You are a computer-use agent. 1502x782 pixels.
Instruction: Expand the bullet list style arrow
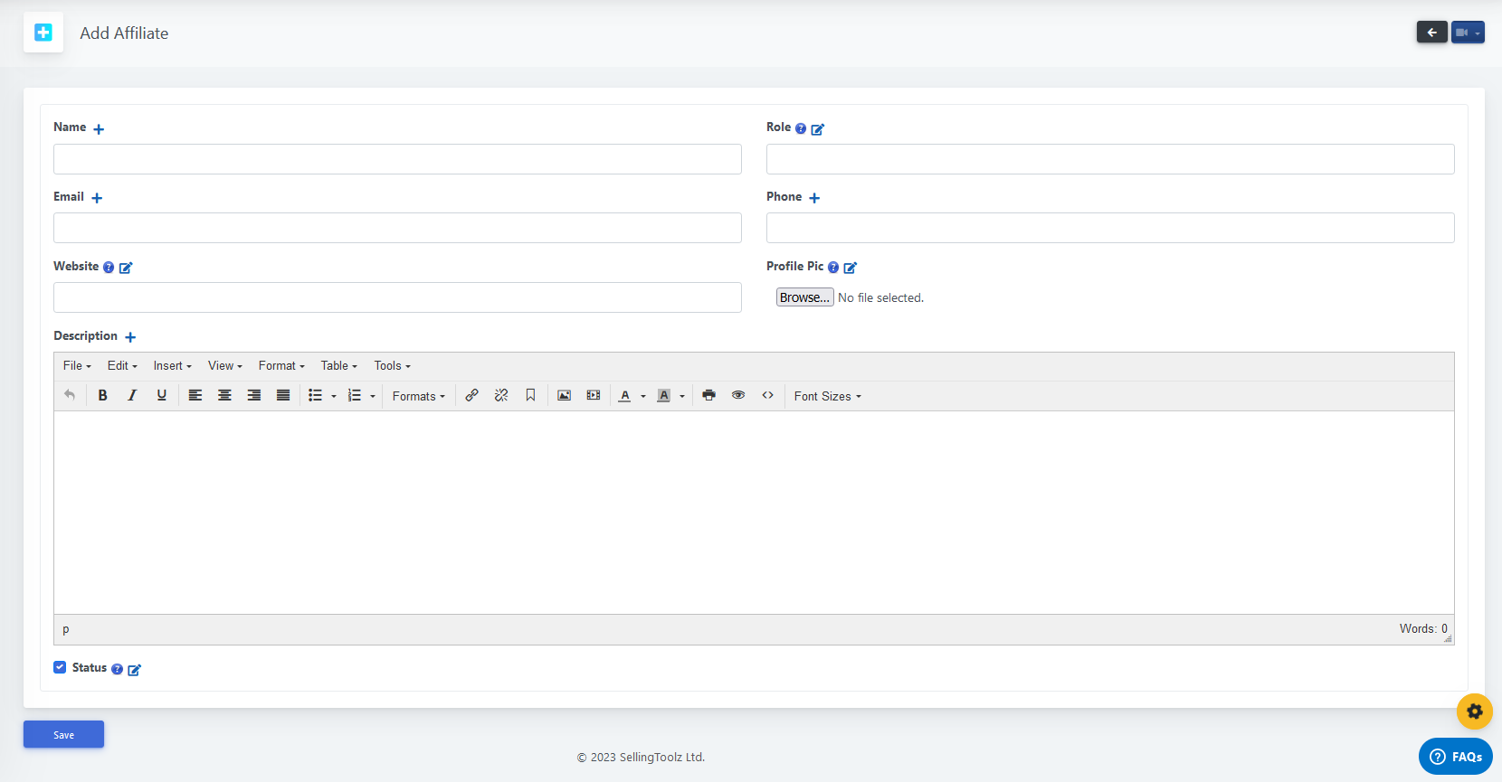tap(334, 396)
